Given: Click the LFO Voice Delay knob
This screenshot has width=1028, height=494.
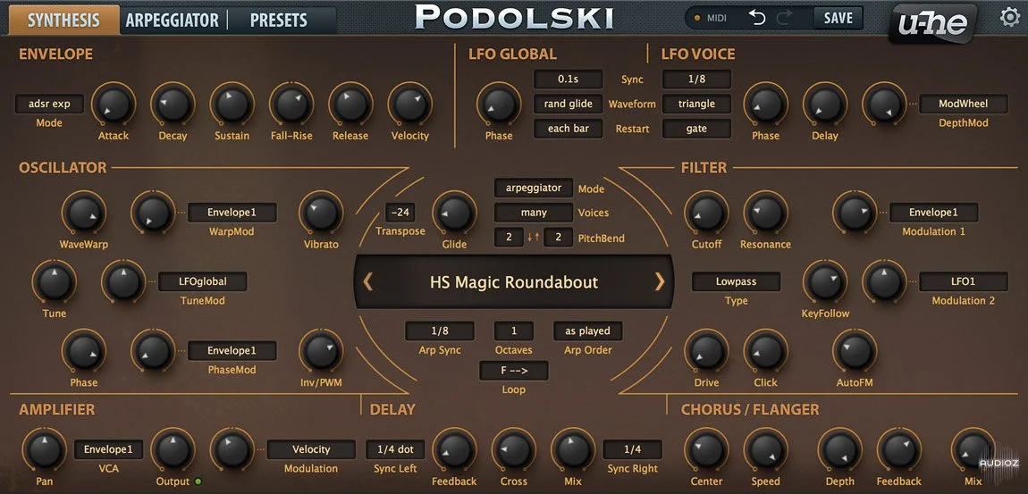Looking at the screenshot, I should tap(825, 105).
